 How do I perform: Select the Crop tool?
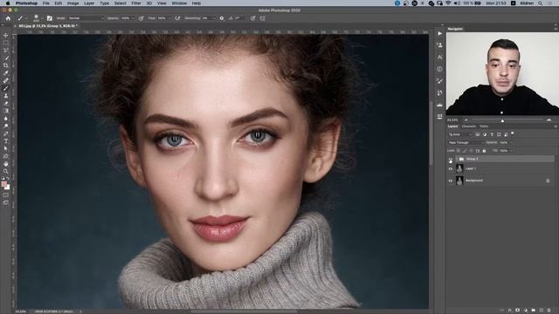(6, 65)
